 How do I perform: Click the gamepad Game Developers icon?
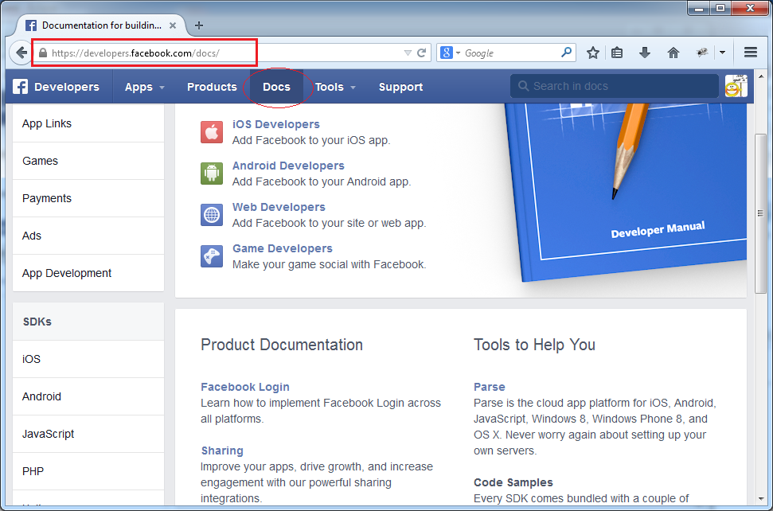212,256
